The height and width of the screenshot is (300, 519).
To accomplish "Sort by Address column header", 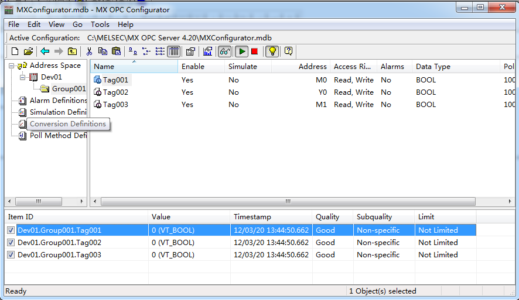I will point(301,67).
